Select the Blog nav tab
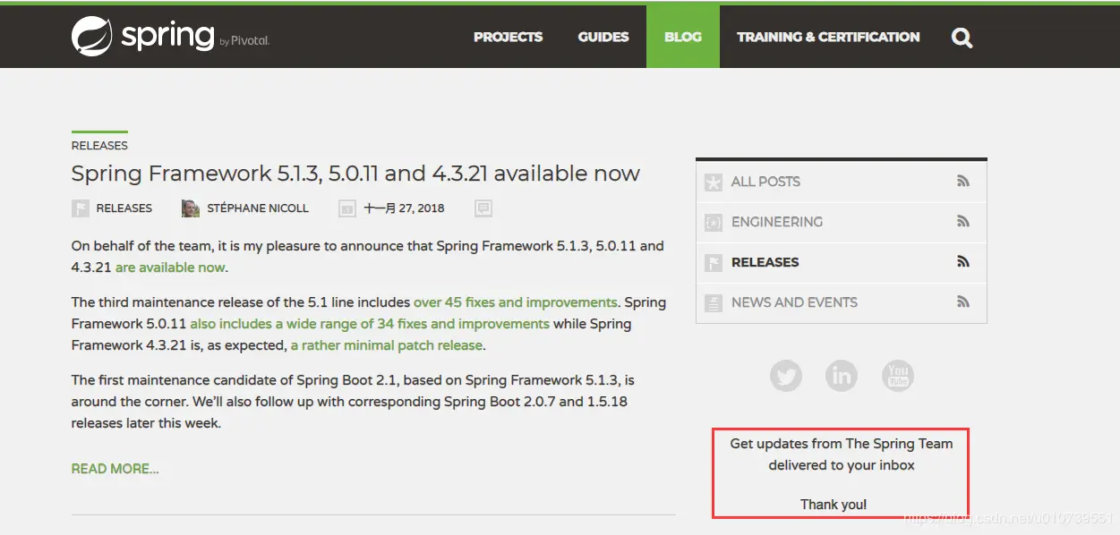The image size is (1120, 535). click(683, 37)
